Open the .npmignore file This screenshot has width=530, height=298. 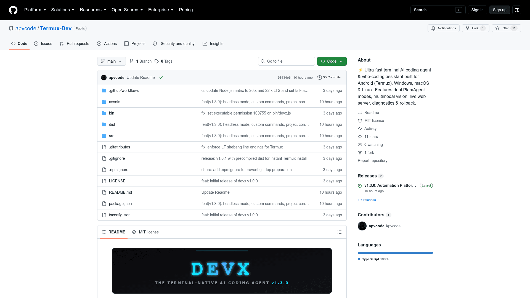point(119,170)
